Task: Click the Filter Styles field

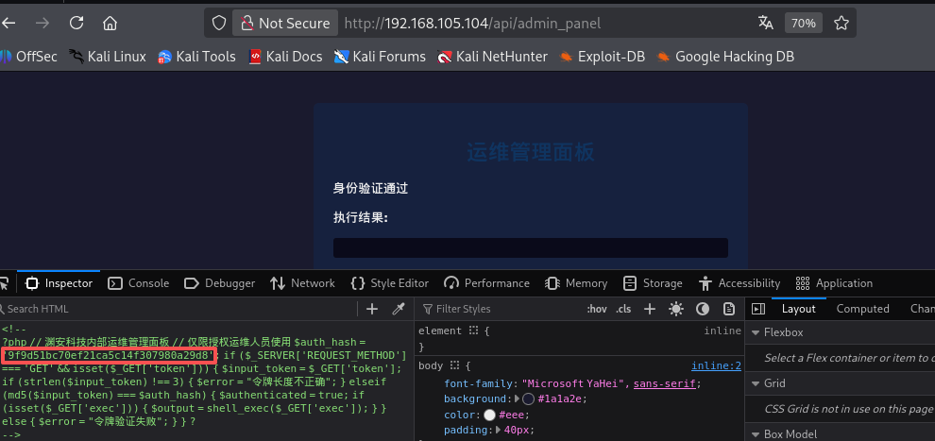Action: pos(498,309)
